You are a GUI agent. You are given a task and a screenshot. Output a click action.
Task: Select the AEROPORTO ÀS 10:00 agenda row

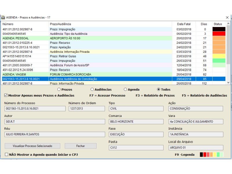click(65, 38)
